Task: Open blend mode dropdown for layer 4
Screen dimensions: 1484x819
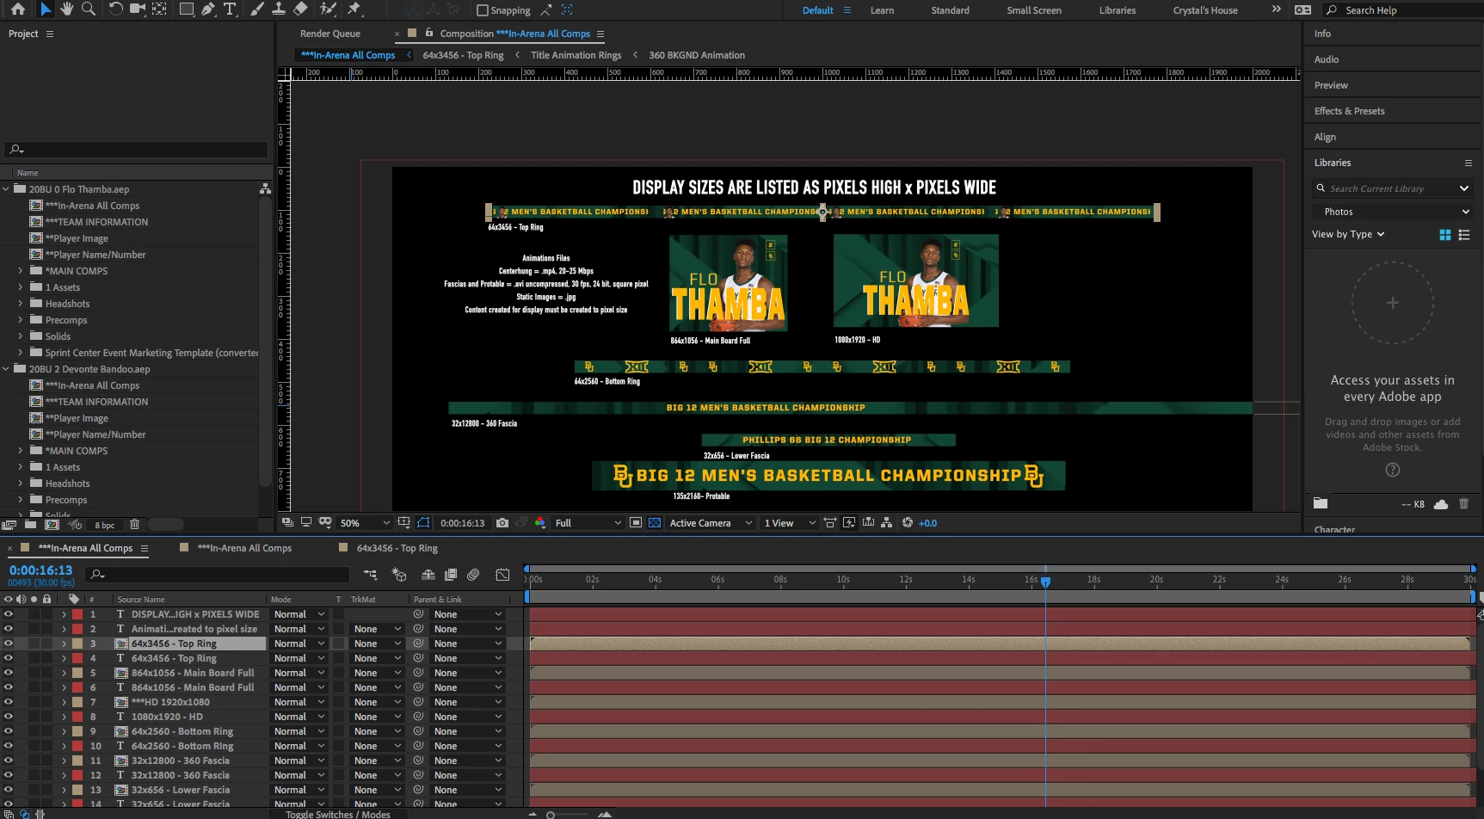Action: tap(299, 658)
